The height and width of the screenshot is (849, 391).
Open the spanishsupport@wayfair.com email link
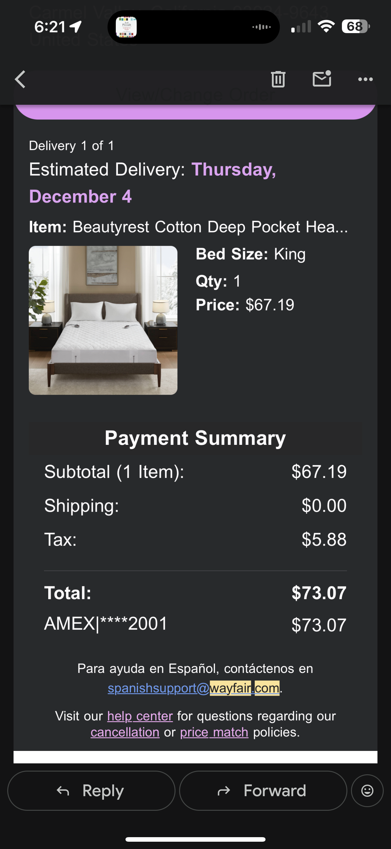pyautogui.click(x=193, y=688)
